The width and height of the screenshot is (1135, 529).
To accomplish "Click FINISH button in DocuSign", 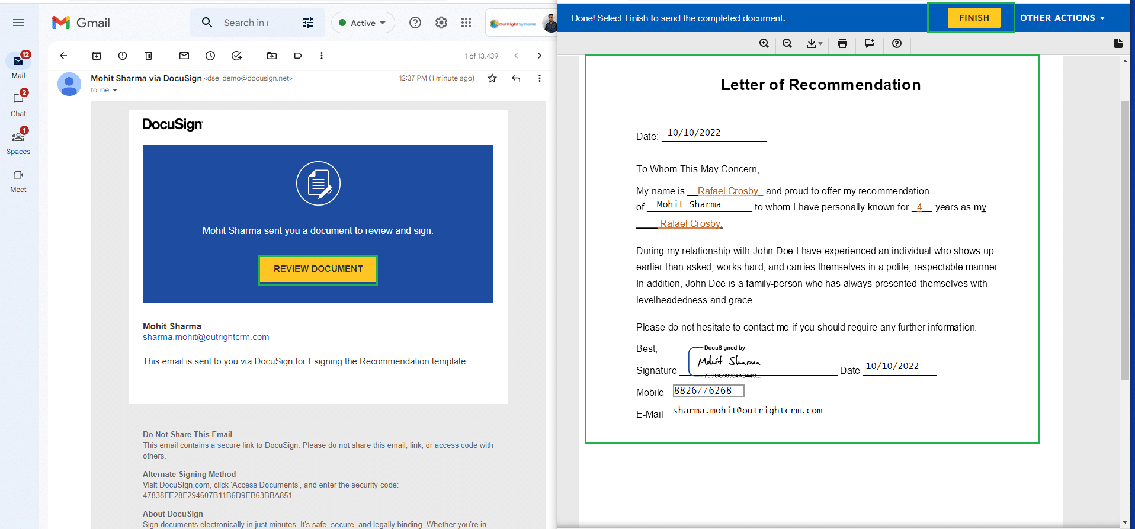I will pos(974,18).
